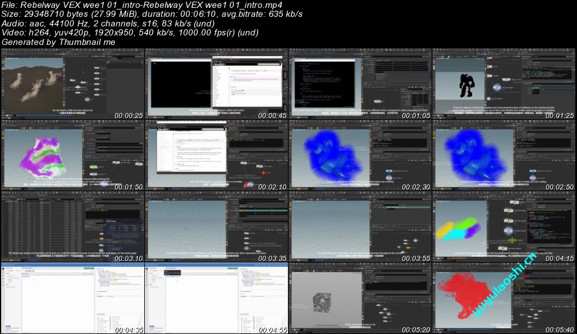Viewport: 577px width, 334px height.
Task: Select the frame stamped 00:00:45
Action: (216, 84)
